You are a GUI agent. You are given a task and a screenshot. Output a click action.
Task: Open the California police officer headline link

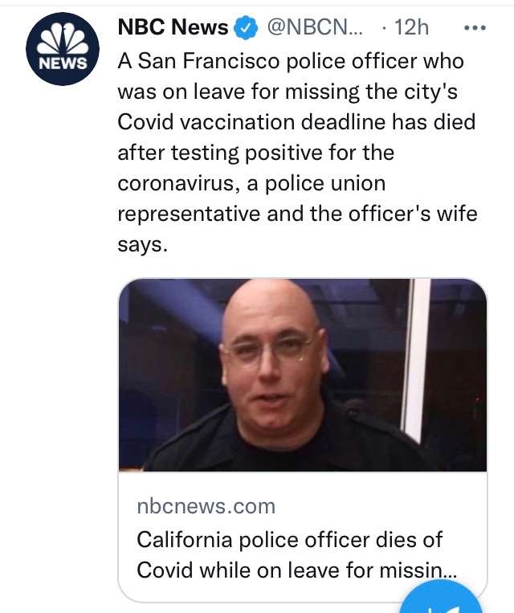click(x=290, y=538)
